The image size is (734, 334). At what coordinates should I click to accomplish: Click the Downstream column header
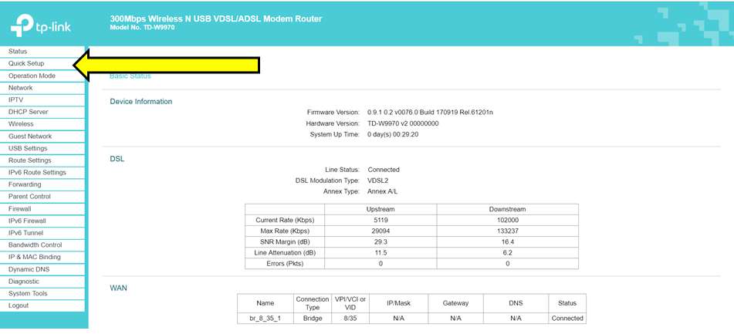(x=507, y=209)
